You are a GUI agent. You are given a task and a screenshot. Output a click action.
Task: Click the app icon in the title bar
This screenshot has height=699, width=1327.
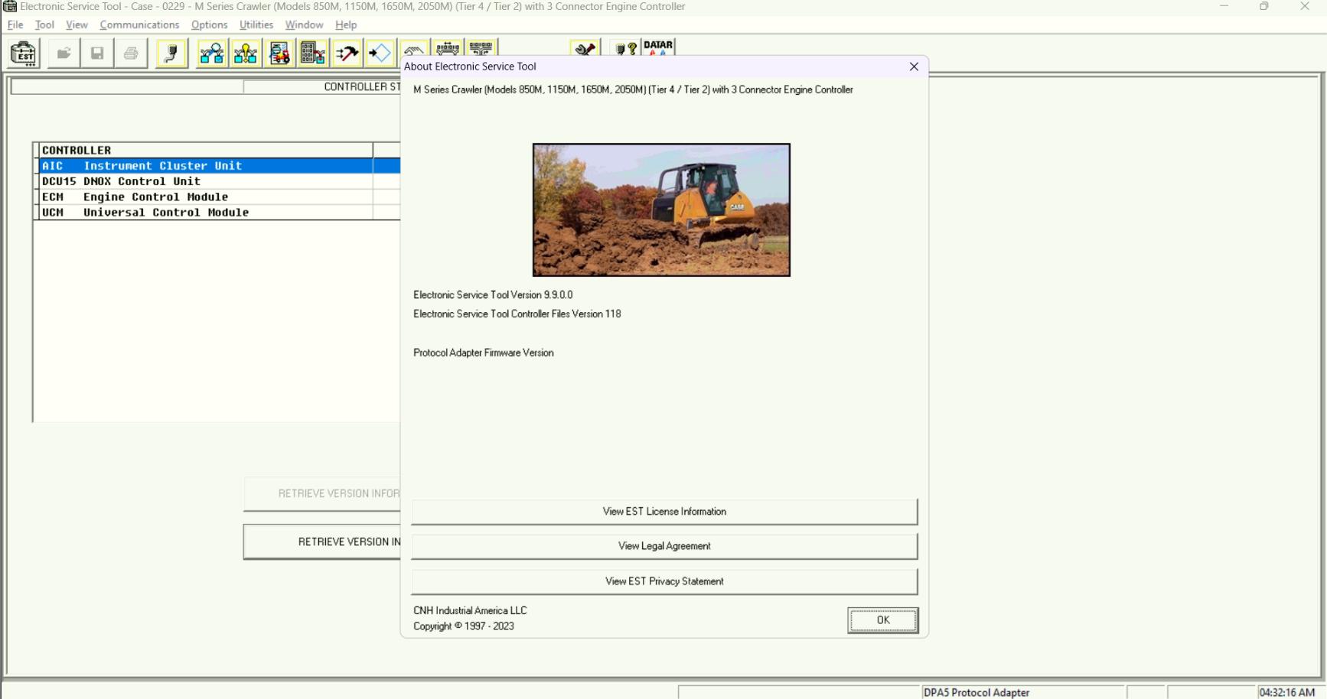(x=10, y=6)
